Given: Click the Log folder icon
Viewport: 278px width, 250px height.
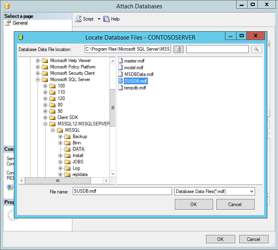Looking at the screenshot, I should (67, 168).
